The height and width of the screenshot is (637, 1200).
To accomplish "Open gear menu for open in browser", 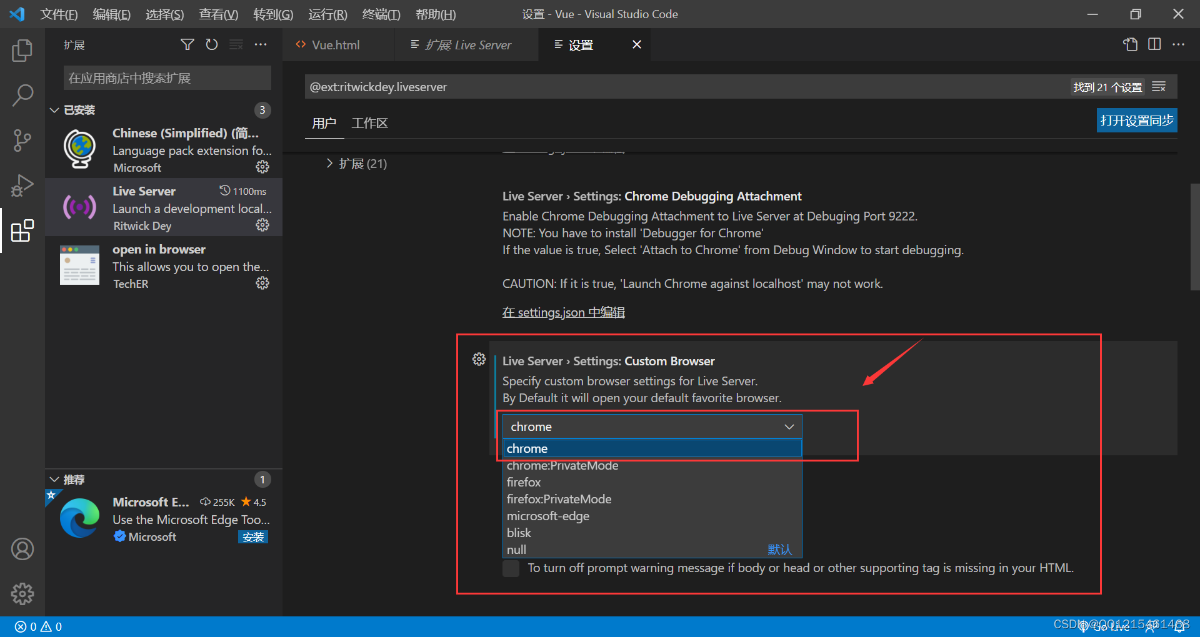I will click(262, 283).
